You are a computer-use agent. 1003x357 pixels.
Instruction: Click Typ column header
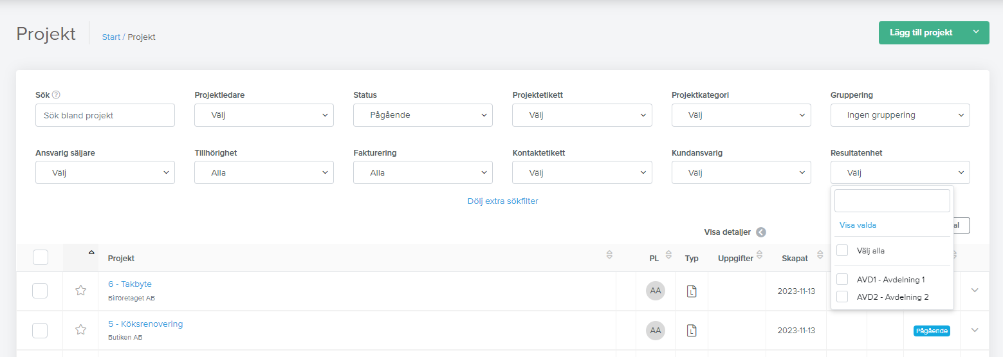692,259
